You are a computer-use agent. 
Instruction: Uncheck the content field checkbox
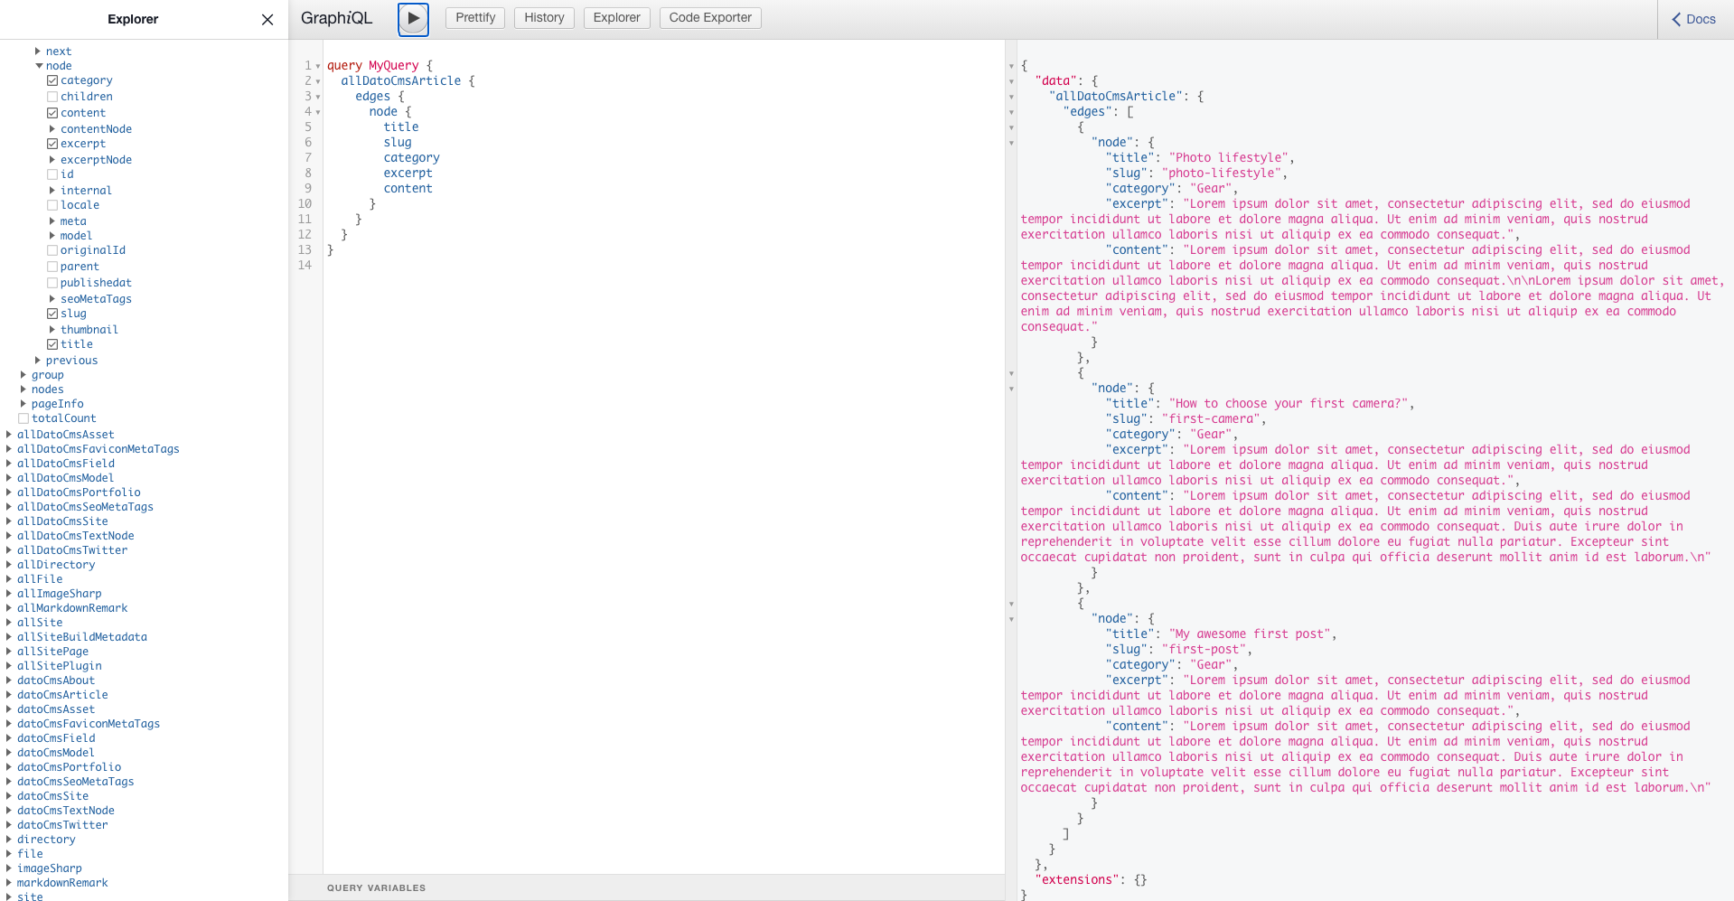pyautogui.click(x=52, y=113)
